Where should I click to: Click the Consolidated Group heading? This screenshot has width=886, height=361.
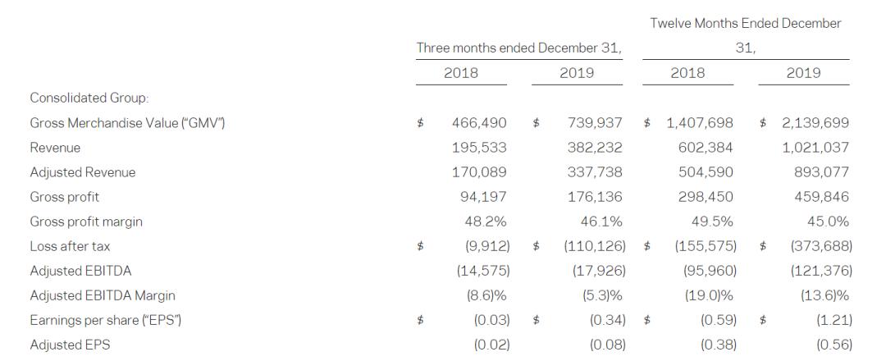click(x=89, y=98)
